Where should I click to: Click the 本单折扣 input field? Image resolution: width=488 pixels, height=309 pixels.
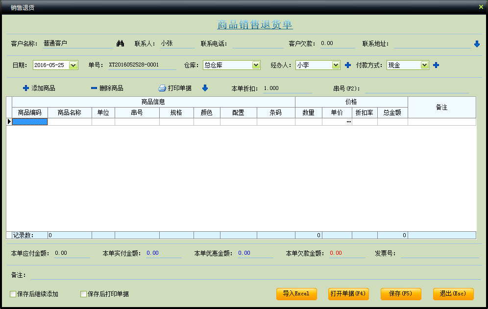point(287,88)
